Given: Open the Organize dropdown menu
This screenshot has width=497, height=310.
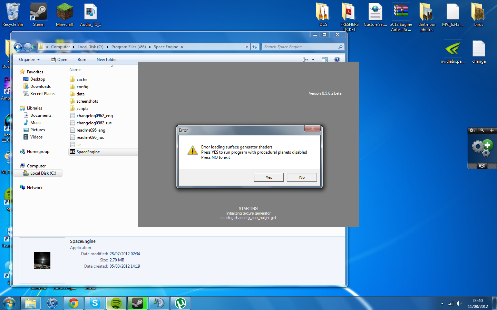Looking at the screenshot, I should pos(29,60).
